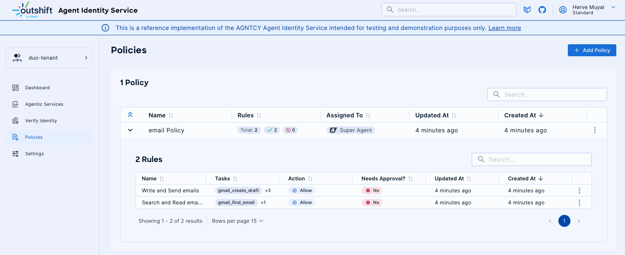Click the gmail_create_draft task tag
Viewport: 625px width, 255px height.
coord(239,190)
